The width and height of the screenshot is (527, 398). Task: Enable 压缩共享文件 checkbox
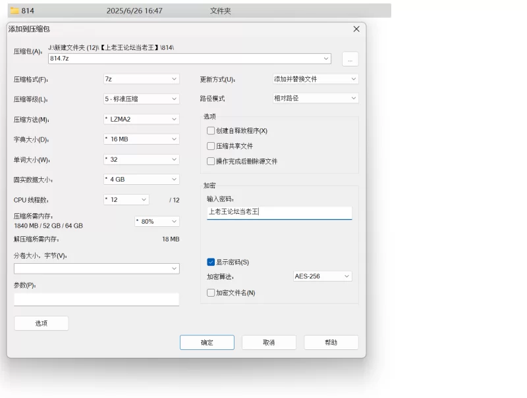tap(211, 146)
